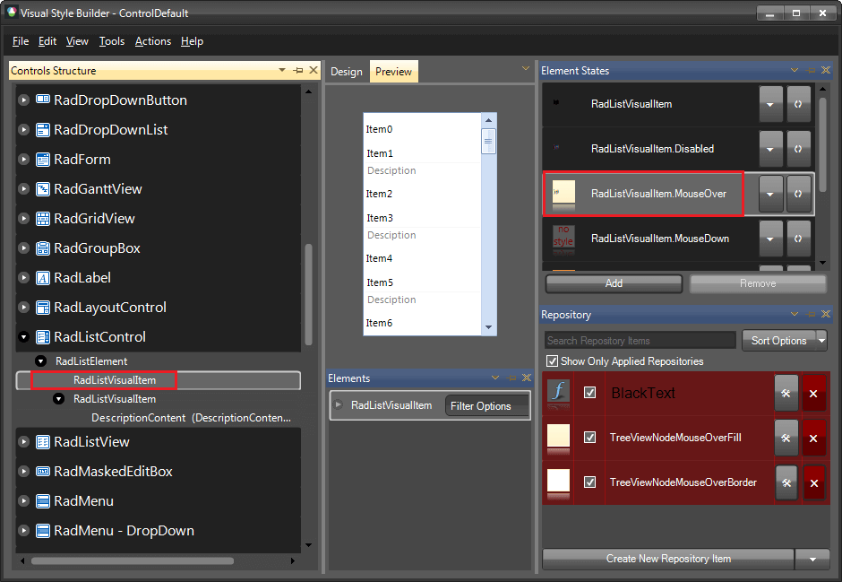The height and width of the screenshot is (582, 842).
Task: Expand the RadListView tree node
Action: (x=23, y=442)
